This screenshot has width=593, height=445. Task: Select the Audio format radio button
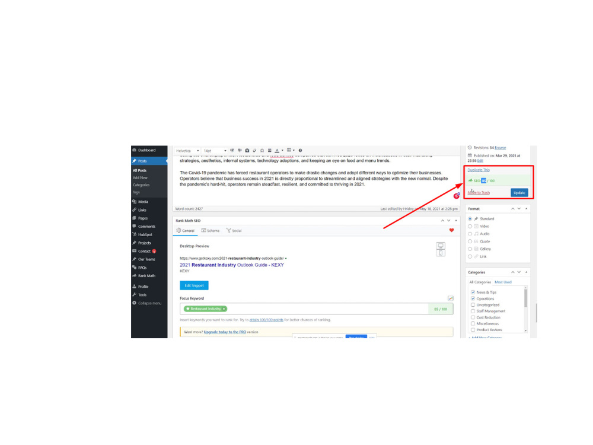click(x=470, y=234)
